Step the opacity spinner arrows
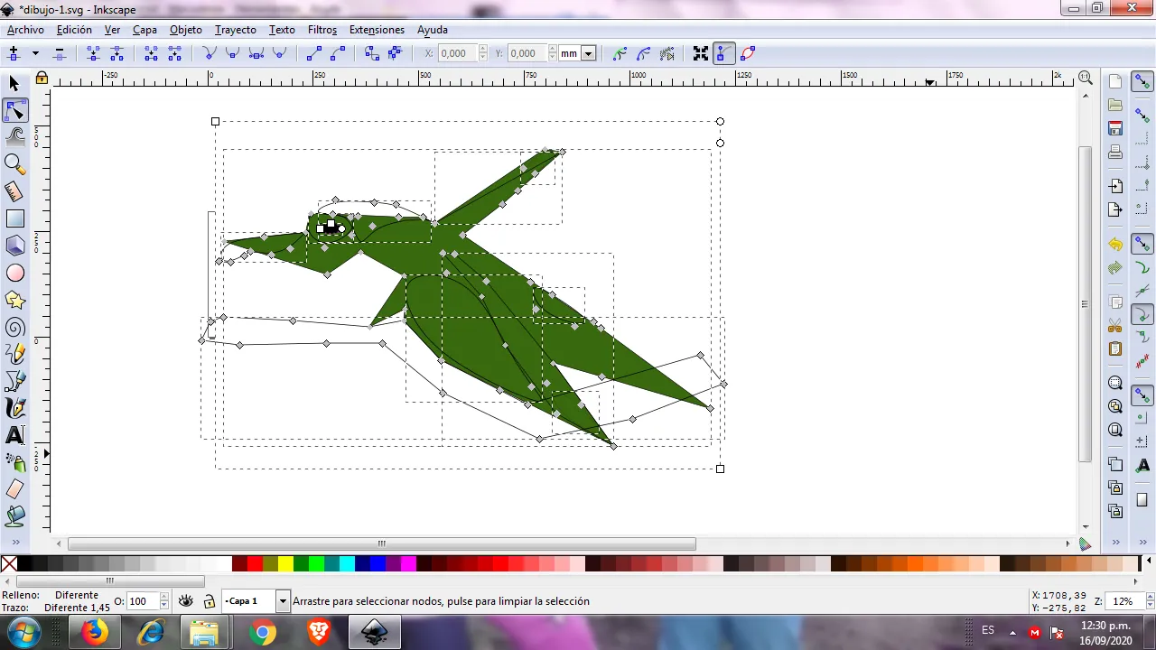Image resolution: width=1156 pixels, height=650 pixels. click(163, 601)
